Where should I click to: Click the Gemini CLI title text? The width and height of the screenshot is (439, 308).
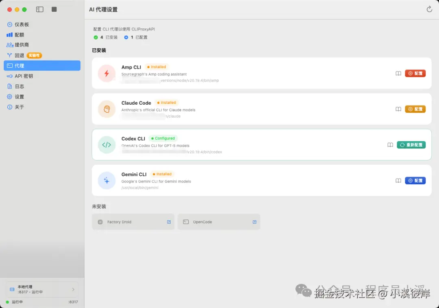coord(134,174)
